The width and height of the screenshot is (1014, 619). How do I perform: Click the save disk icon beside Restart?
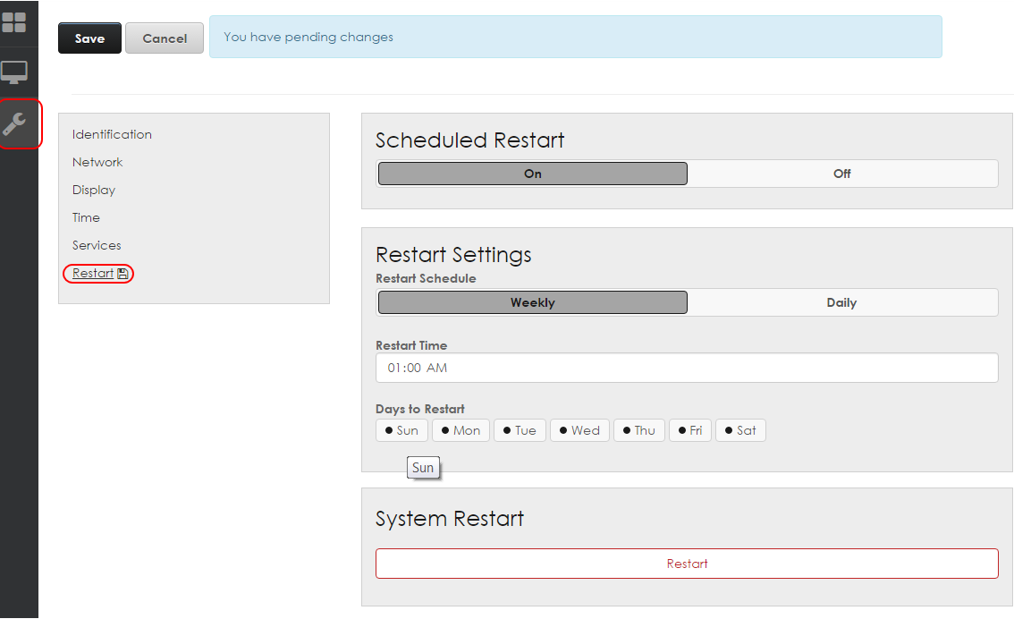[123, 274]
